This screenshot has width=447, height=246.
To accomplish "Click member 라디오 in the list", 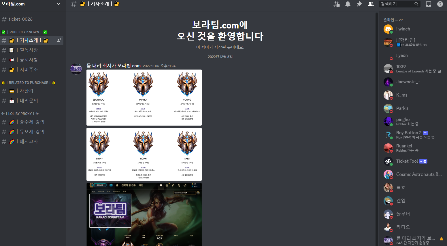I will click(412, 227).
